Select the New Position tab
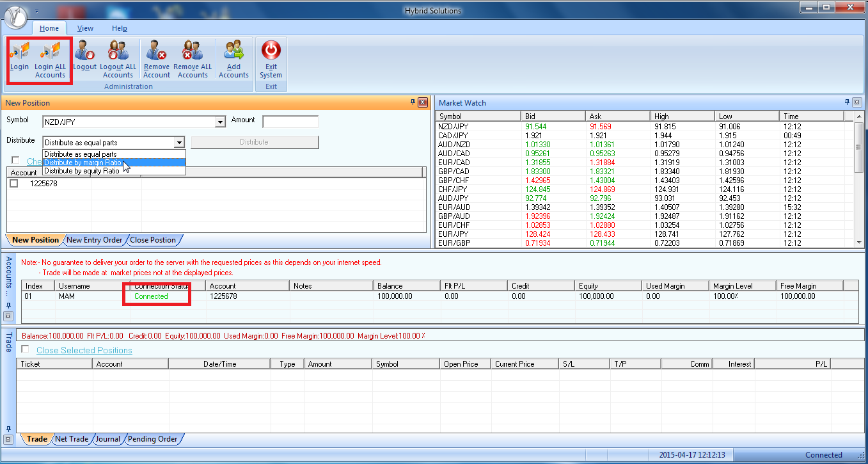 (x=36, y=240)
